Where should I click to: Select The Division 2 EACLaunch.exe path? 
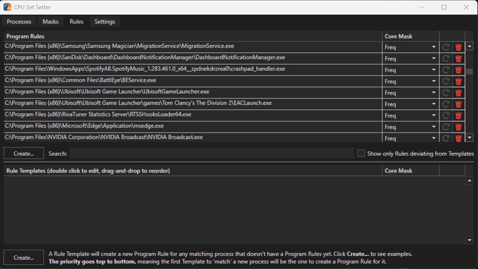point(138,103)
